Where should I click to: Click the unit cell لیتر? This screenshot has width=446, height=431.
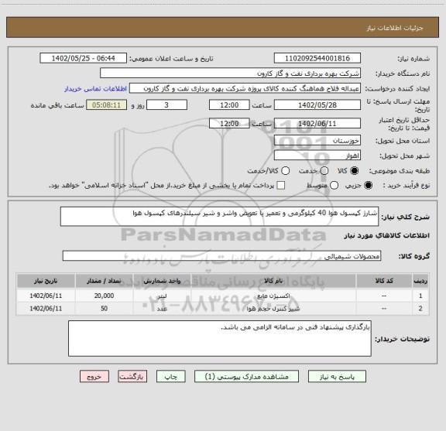[x=162, y=296]
